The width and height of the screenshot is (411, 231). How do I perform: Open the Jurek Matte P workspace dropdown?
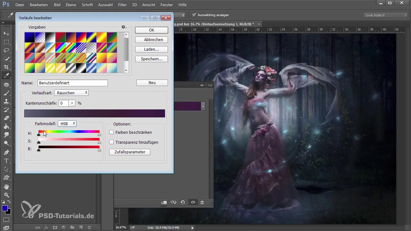click(385, 15)
